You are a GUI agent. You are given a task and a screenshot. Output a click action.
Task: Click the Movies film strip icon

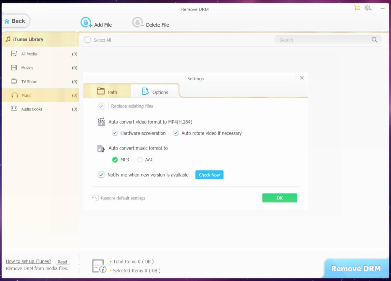[x=14, y=68]
